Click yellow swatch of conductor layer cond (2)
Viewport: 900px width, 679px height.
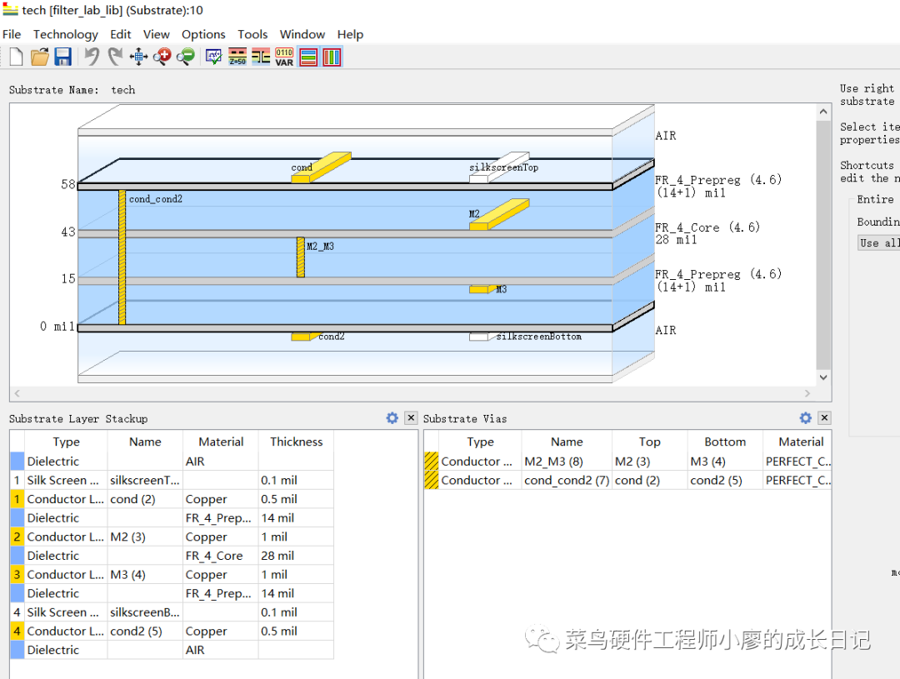pyautogui.click(x=17, y=499)
